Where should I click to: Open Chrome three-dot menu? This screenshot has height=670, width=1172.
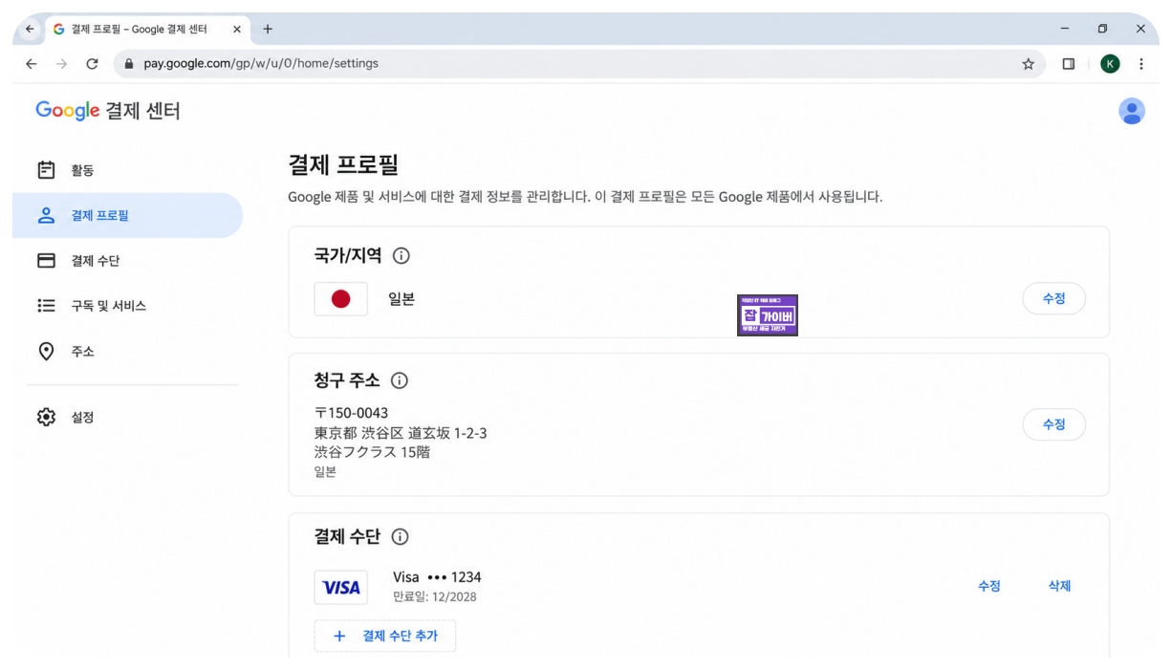click(1141, 64)
